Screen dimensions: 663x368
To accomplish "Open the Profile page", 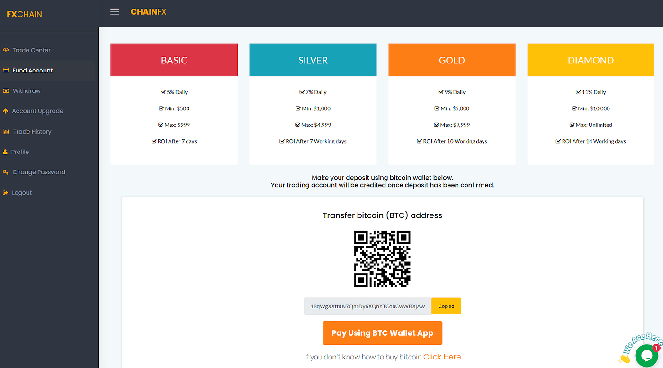I will [20, 152].
